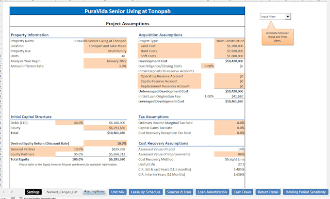The height and width of the screenshot is (199, 330).
Task: Select the Assessed Value of Improvements 86% cell
Action: pyautogui.click(x=230, y=154)
